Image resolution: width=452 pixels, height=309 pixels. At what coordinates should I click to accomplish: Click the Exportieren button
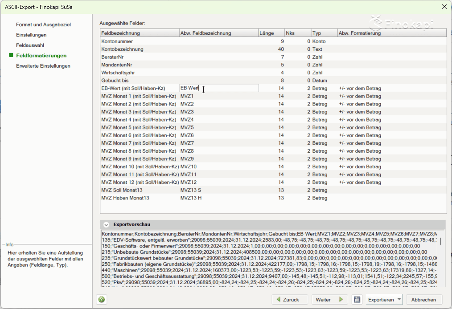tap(381, 300)
